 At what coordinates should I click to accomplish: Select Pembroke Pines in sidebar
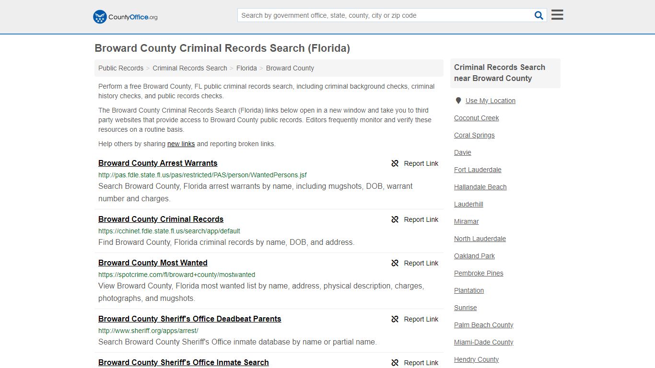click(479, 273)
